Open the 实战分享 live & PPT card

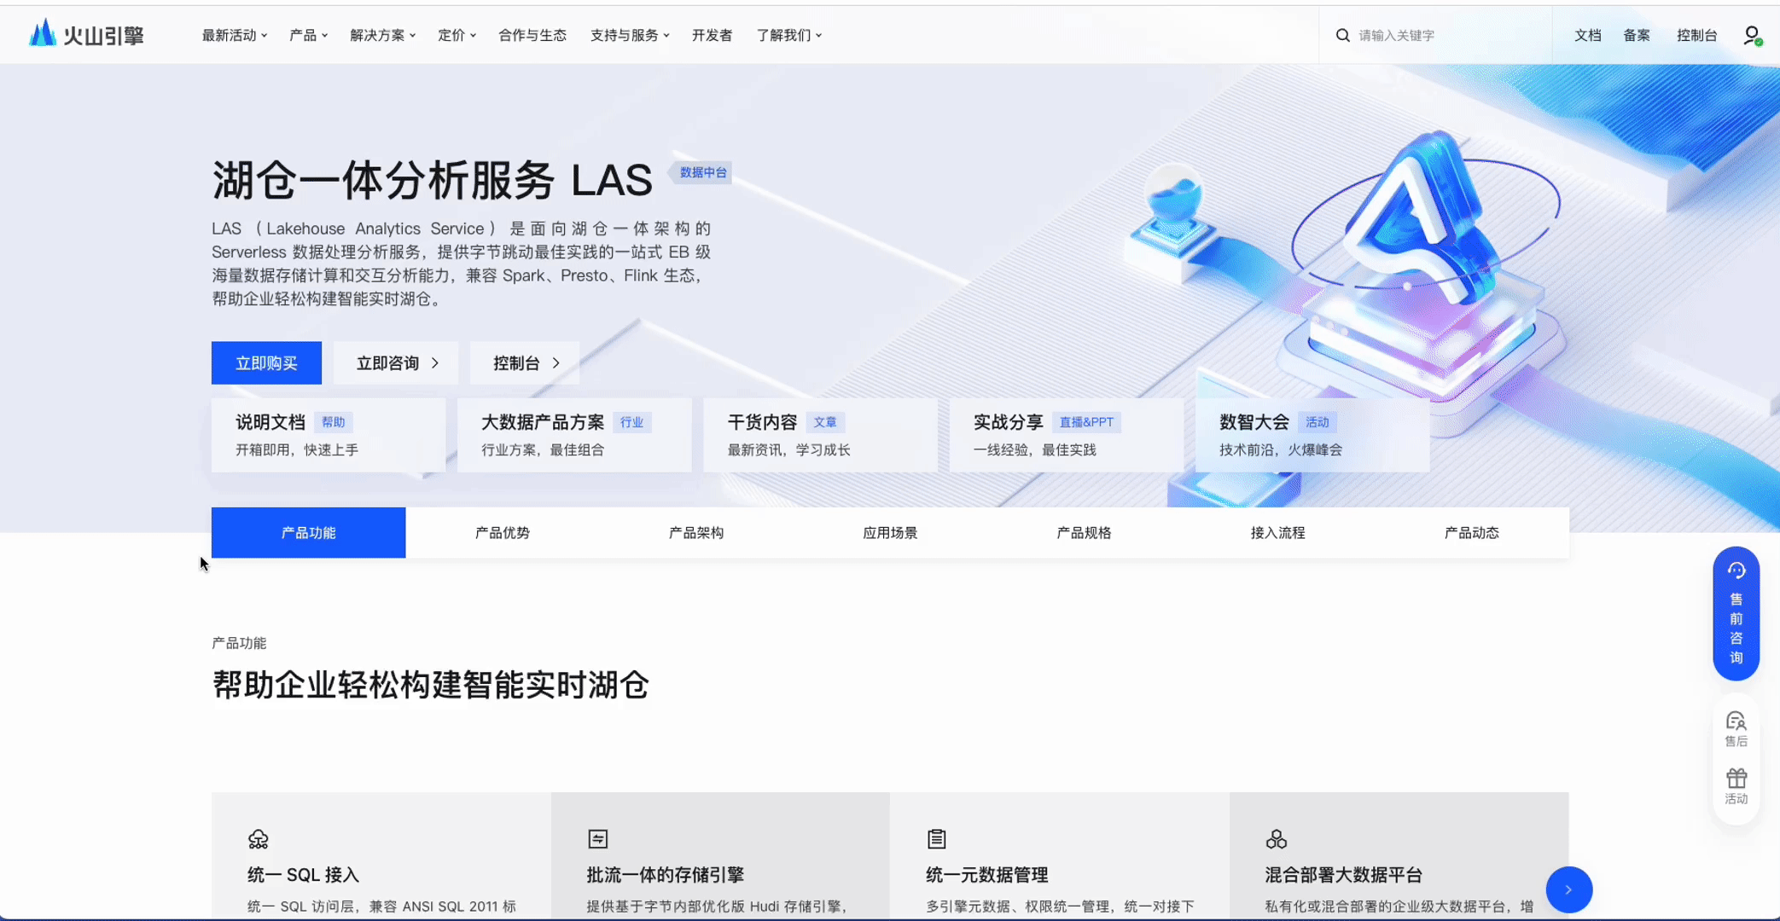coord(1066,435)
